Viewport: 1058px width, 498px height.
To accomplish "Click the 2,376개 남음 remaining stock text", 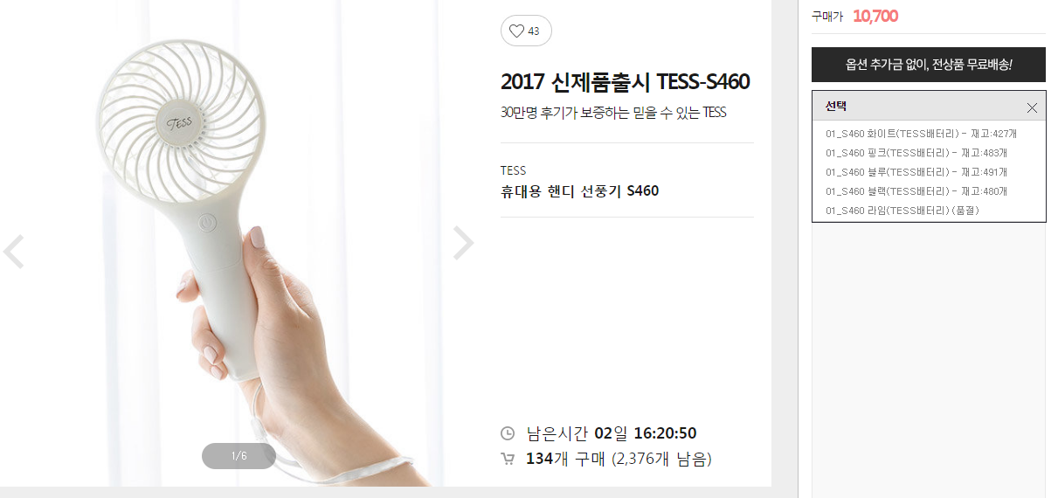I will [661, 459].
